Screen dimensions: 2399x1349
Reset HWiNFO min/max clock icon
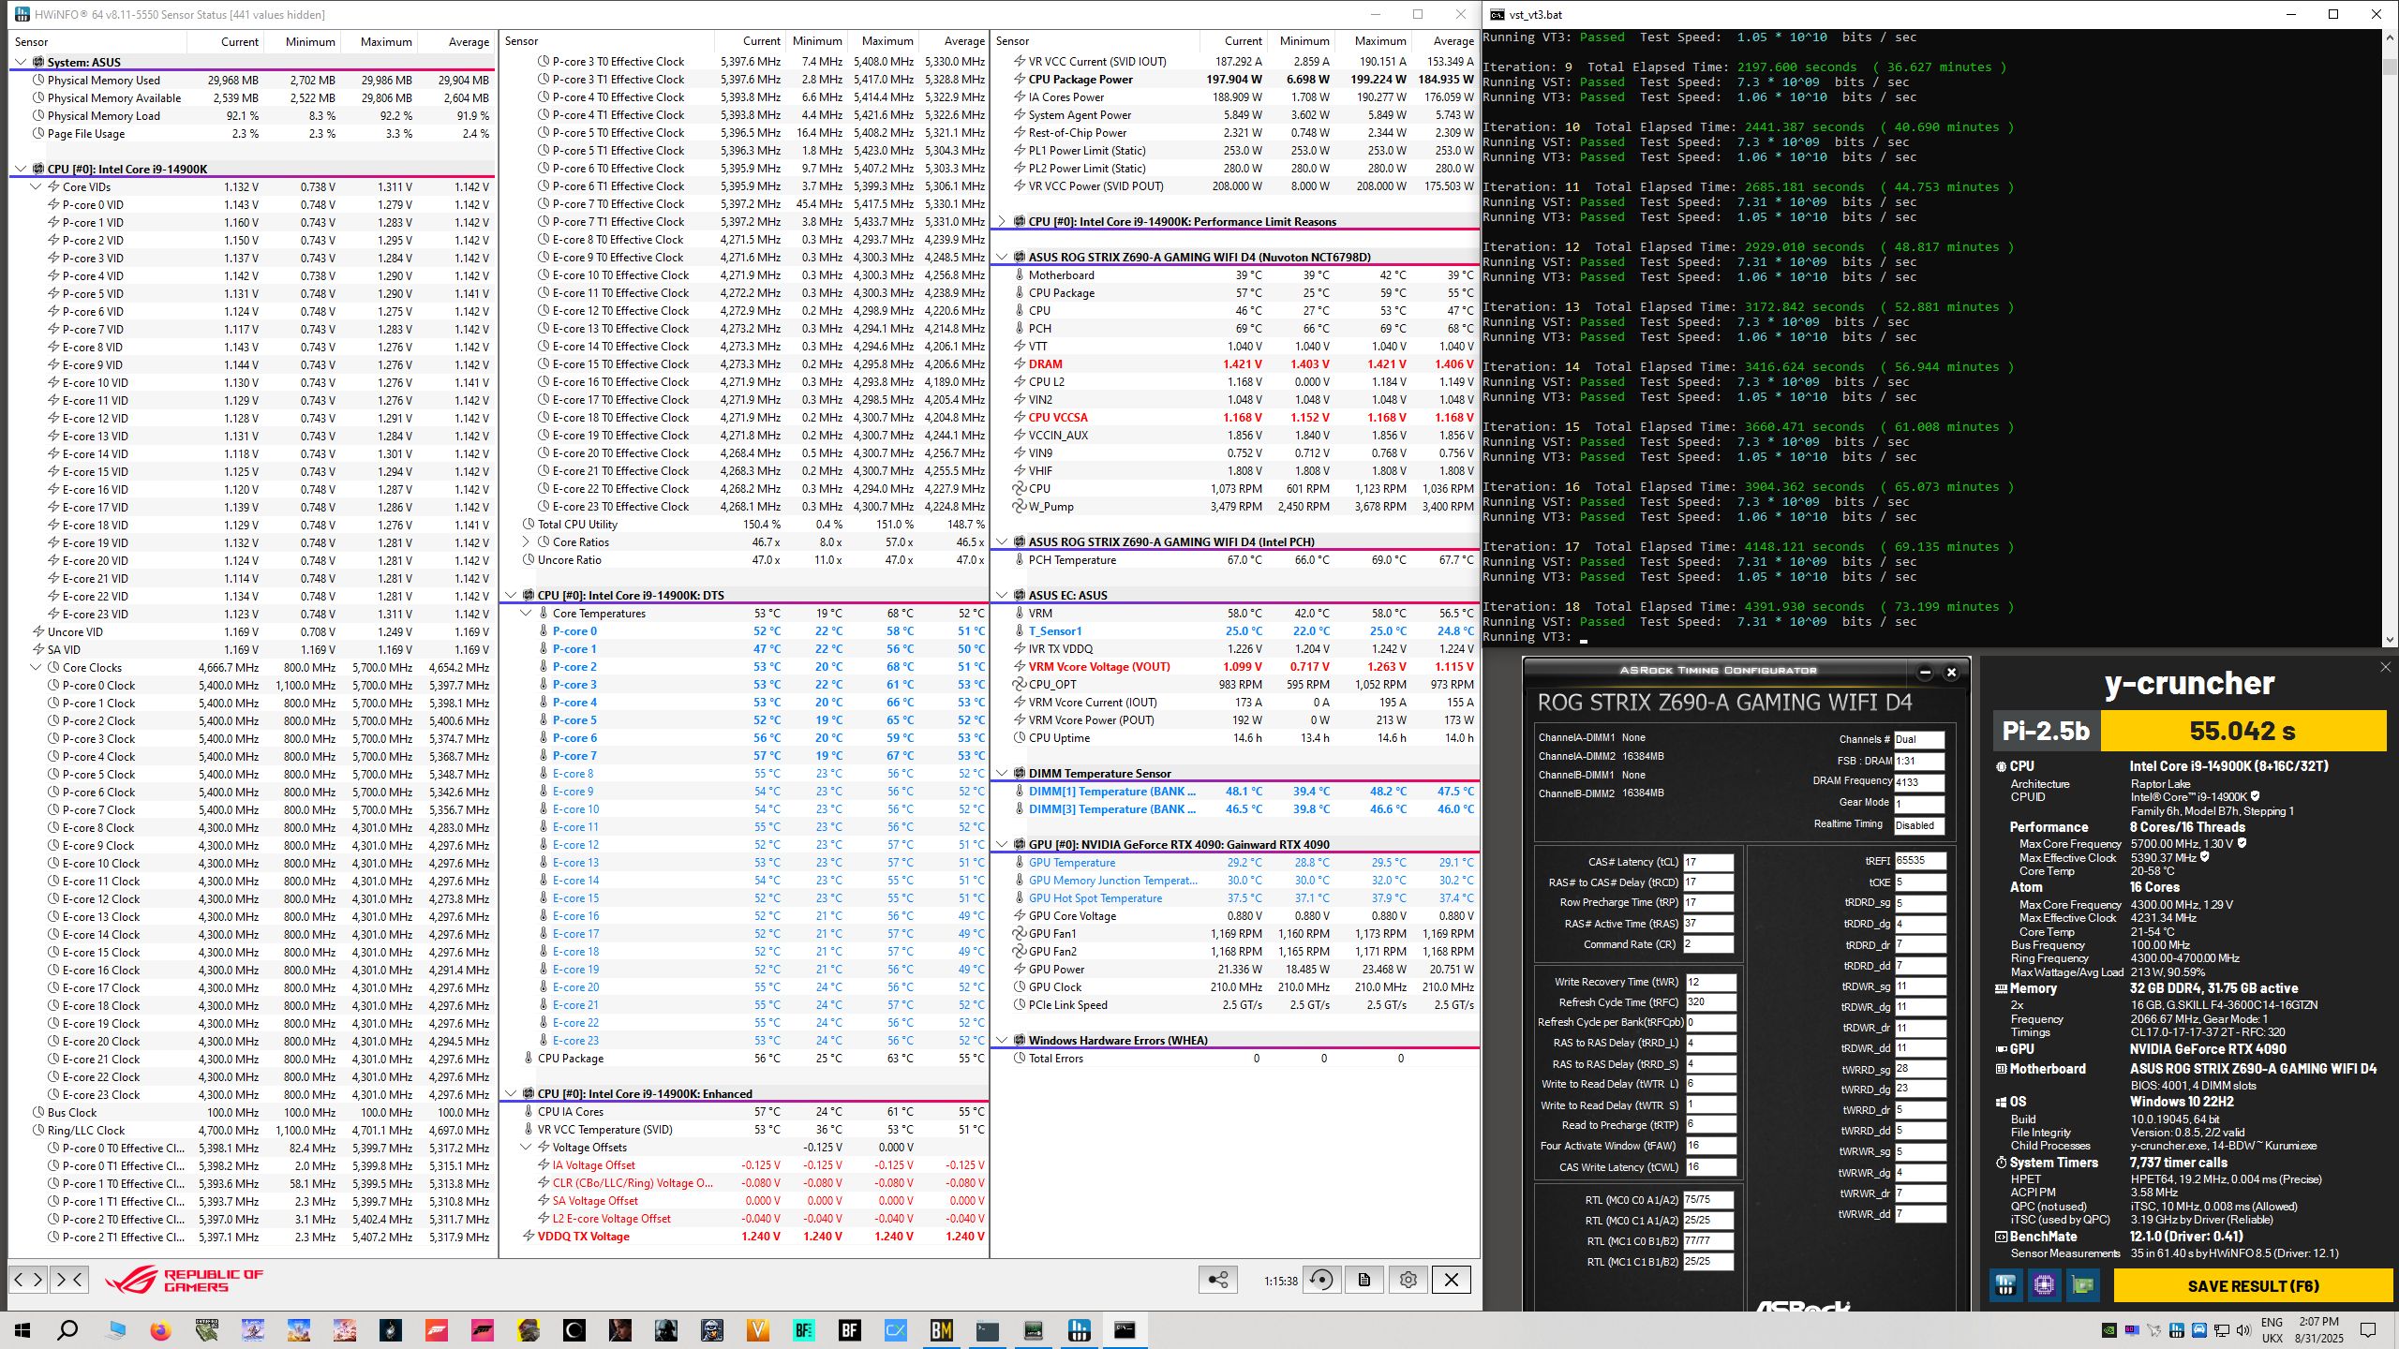click(x=1321, y=1280)
